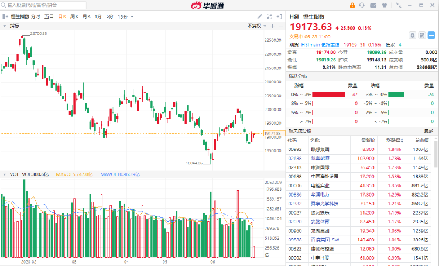
Task: Sort by 名称 column header
Action: (x=315, y=141)
